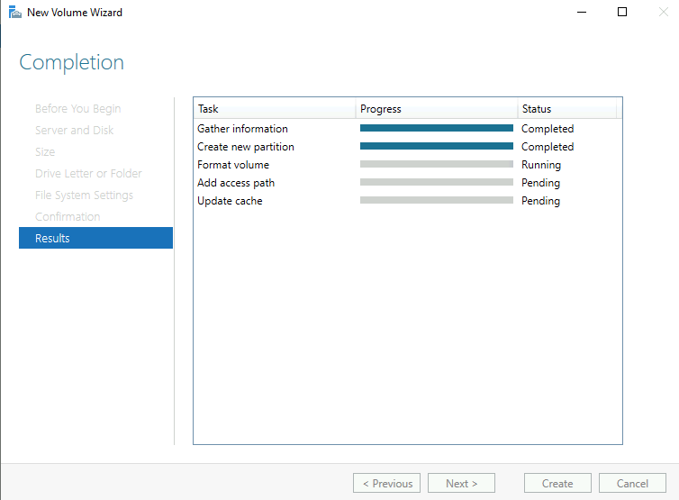Click the Format volume progress bar

coord(437,164)
